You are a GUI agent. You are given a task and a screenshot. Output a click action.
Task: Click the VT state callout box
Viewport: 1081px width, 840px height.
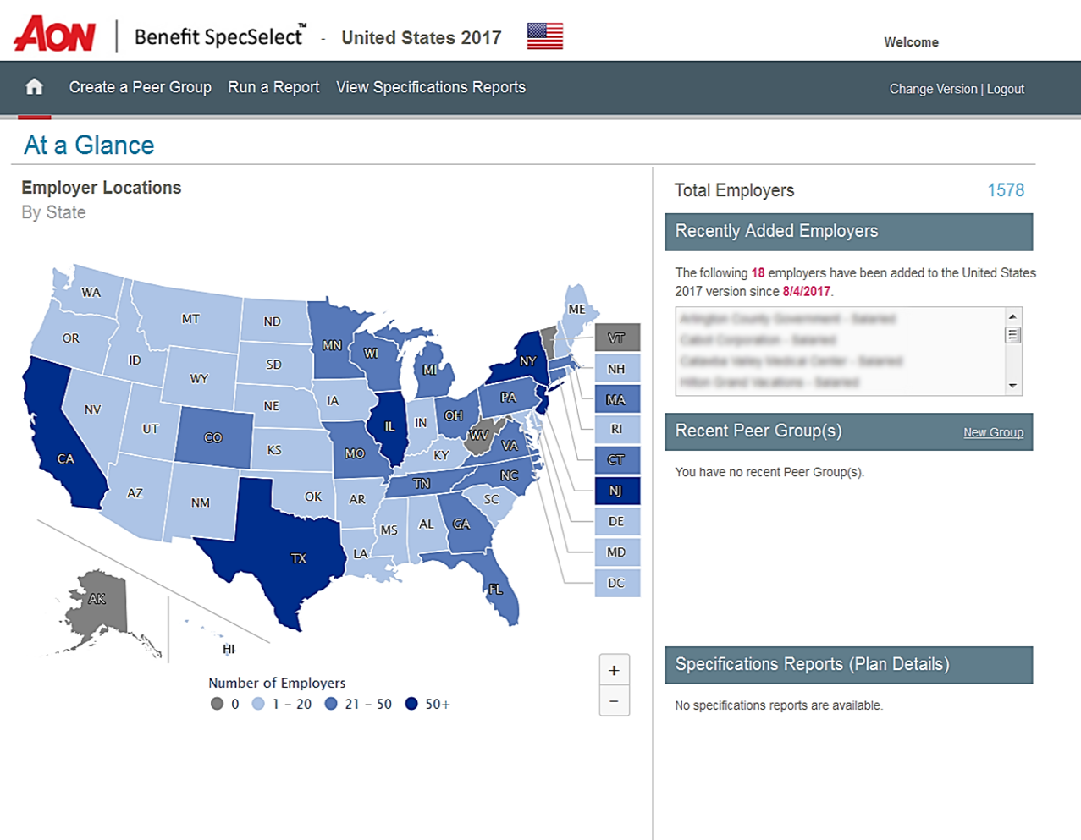(617, 338)
